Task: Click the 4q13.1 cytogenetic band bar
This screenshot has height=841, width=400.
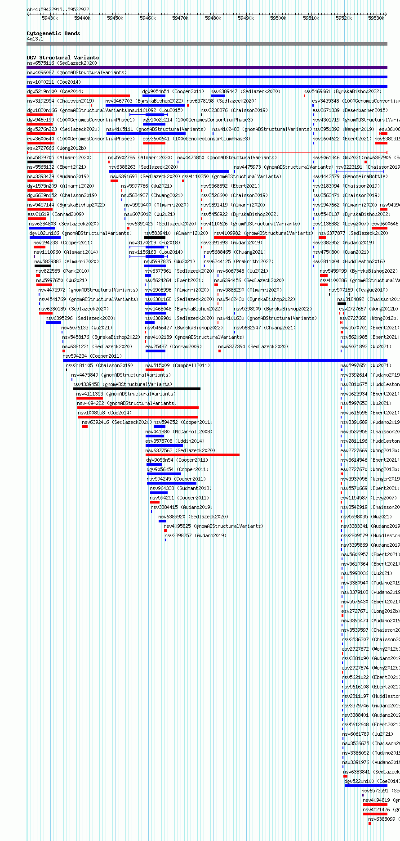Action: coord(207,44)
